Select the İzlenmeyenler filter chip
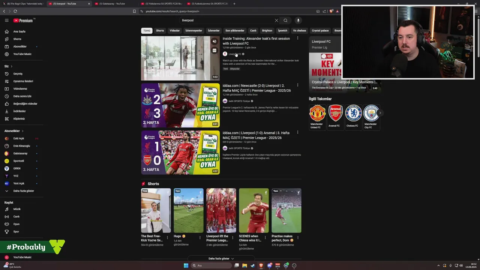Viewport: 480px width, 270px height. (x=194, y=31)
